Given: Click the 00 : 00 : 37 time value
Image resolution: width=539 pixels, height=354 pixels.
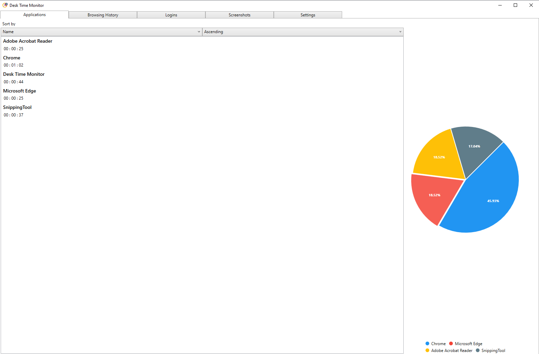Looking at the screenshot, I should click(x=14, y=115).
